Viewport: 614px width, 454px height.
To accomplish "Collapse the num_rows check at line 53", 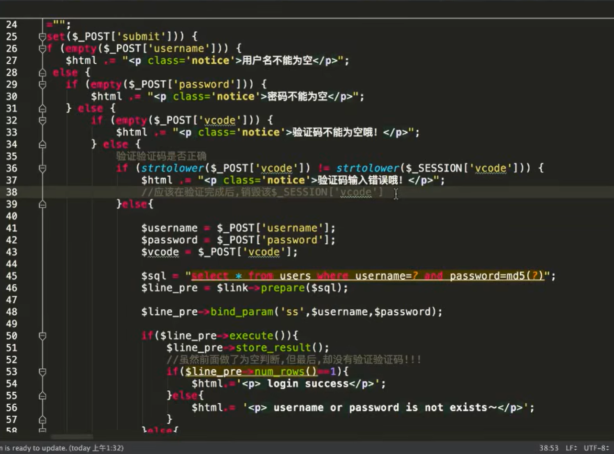I will pos(43,372).
